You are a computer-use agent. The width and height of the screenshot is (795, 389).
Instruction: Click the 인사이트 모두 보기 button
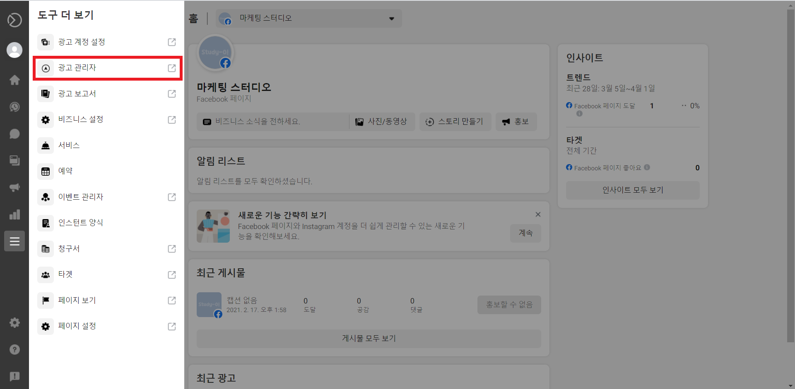633,190
